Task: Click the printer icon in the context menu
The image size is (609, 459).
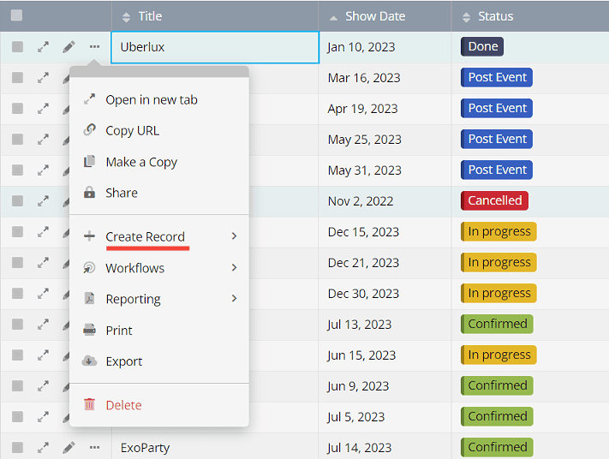Action: click(89, 331)
